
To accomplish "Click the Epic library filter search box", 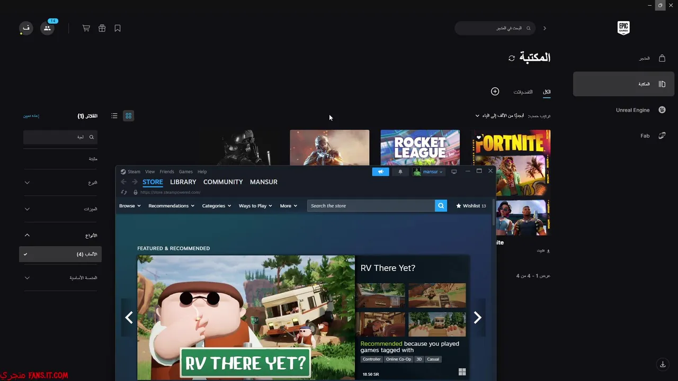I will coord(60,137).
